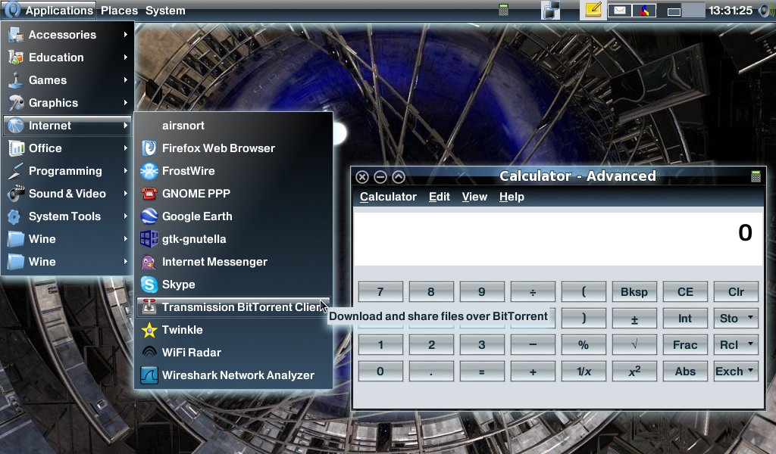Screen dimensions: 776x454
Task: Click the Internet Messenger pidgin icon
Action: 149,262
